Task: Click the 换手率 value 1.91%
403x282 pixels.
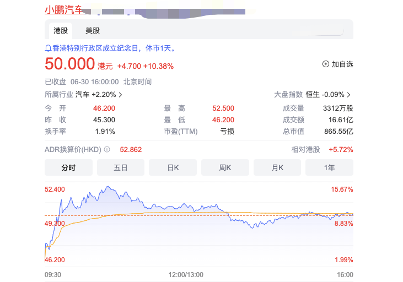Action: pos(105,132)
